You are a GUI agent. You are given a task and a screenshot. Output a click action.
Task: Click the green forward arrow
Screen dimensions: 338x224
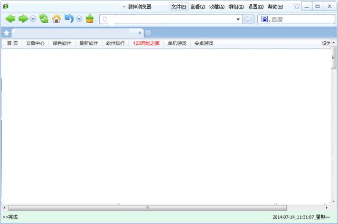pos(23,19)
